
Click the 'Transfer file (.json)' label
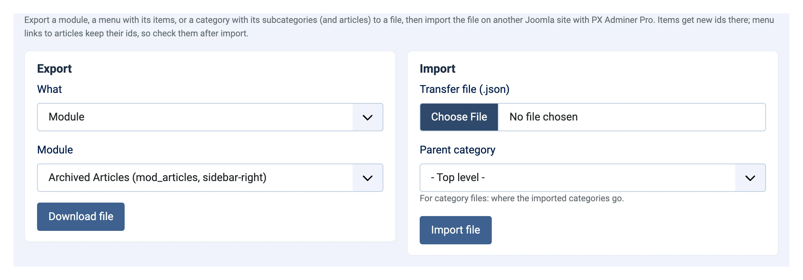(464, 89)
